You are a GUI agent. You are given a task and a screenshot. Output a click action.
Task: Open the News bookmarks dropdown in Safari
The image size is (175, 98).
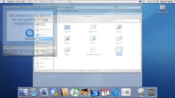(76, 11)
